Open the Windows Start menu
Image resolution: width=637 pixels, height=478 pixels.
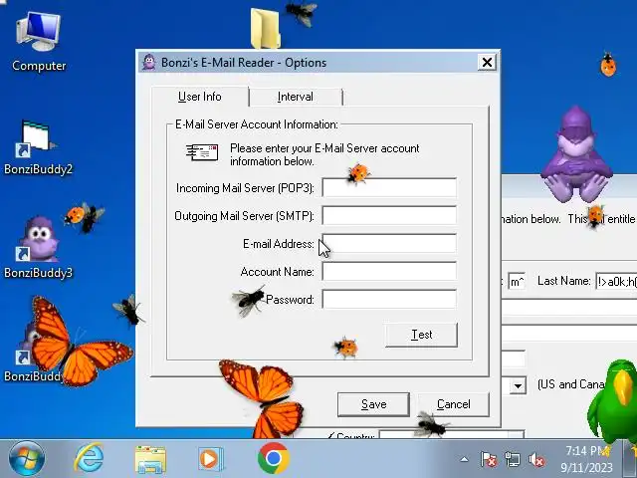(27, 459)
